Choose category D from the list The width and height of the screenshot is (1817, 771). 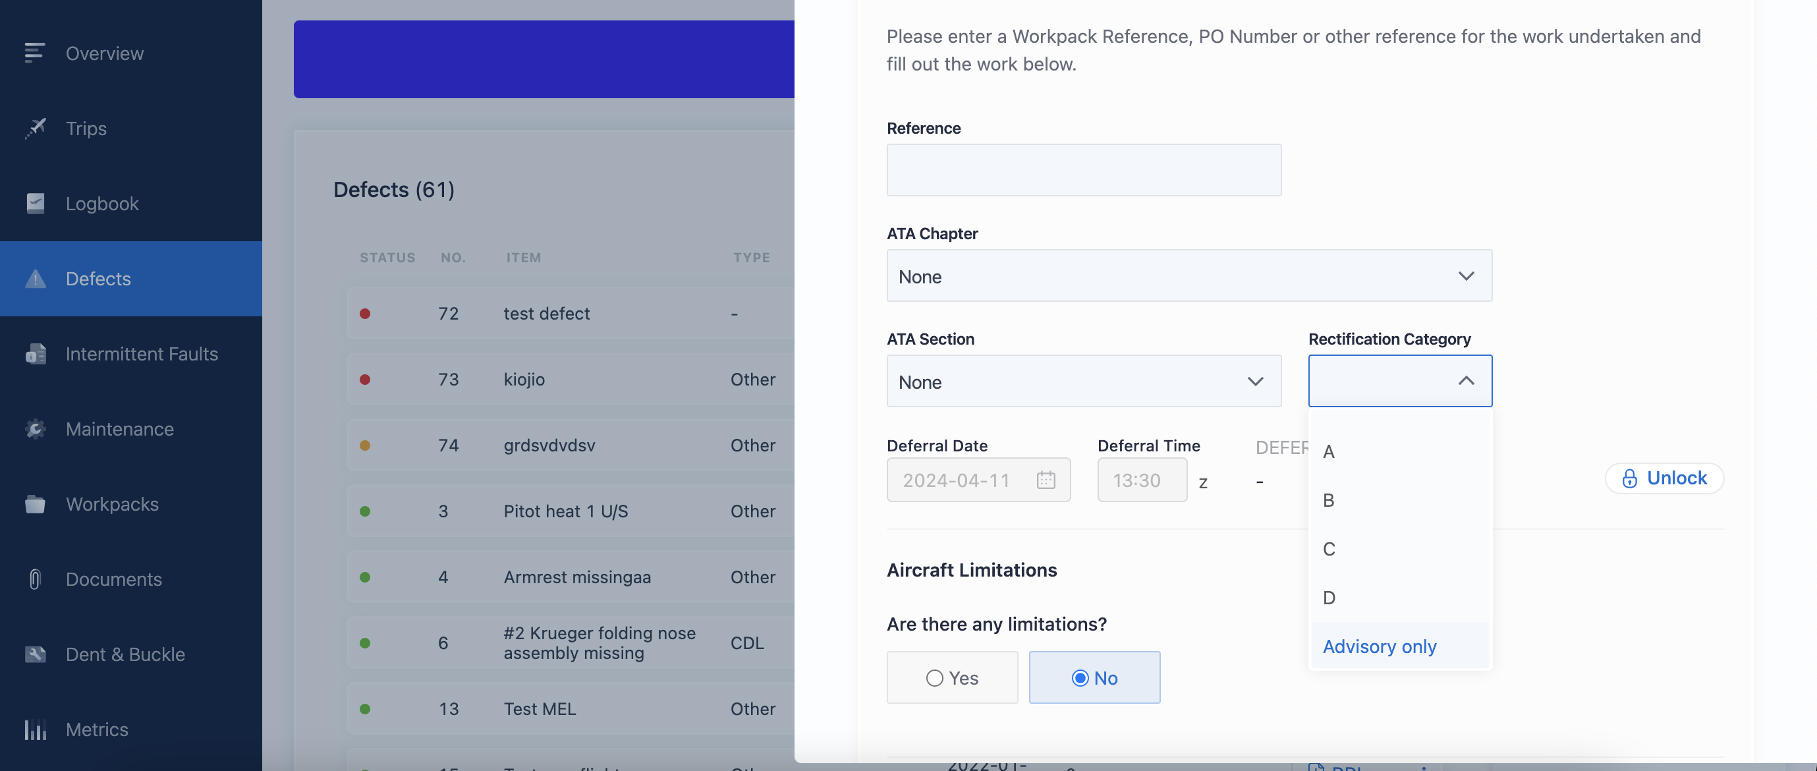(x=1399, y=598)
